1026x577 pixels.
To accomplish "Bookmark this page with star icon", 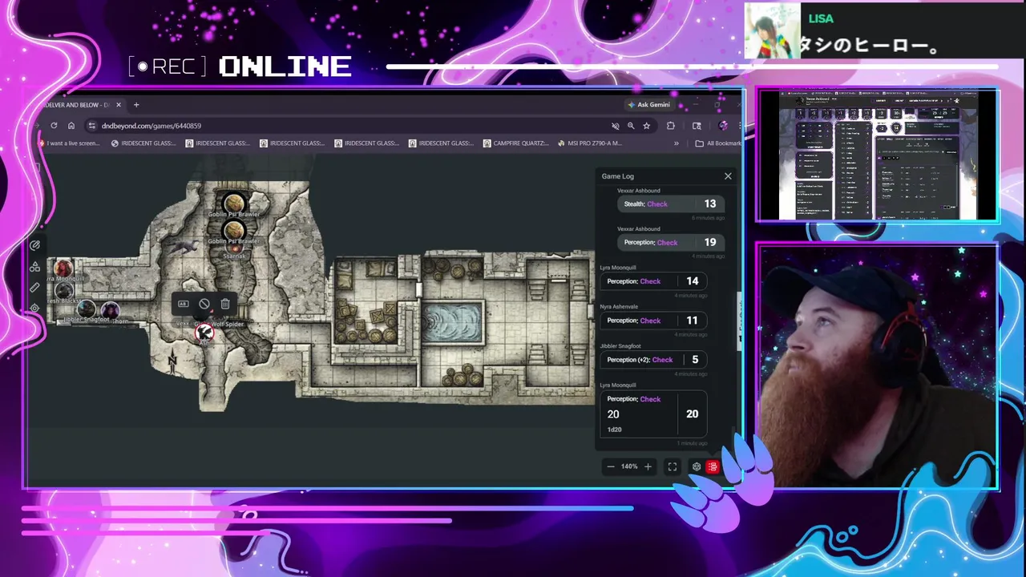I will 646,126.
